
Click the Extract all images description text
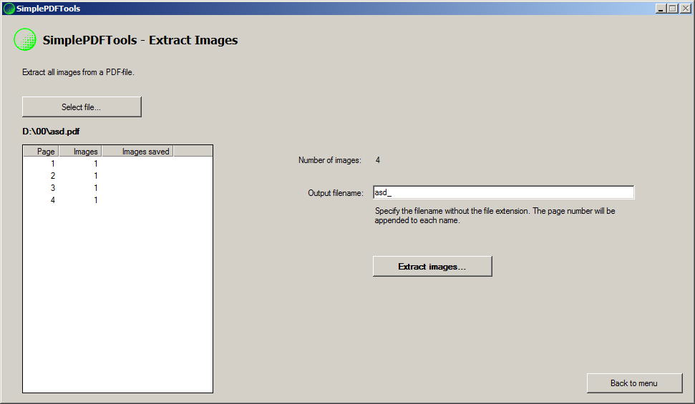coord(78,72)
